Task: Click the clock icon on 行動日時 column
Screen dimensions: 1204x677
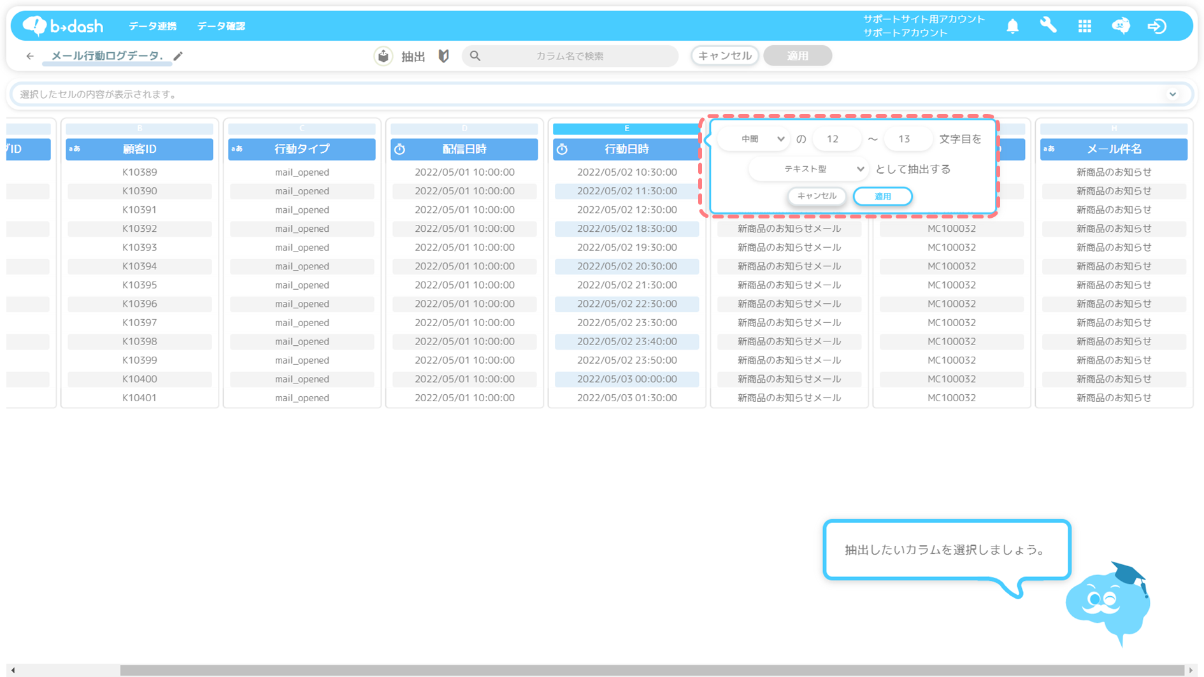Action: 562,149
